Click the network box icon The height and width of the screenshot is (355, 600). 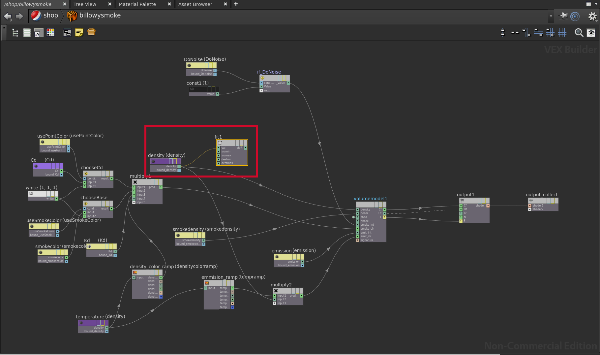tap(67, 33)
